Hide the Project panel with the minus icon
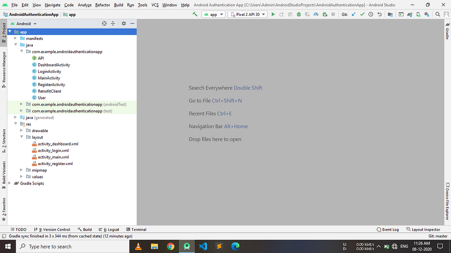Image resolution: width=451 pixels, height=253 pixels. tap(132, 24)
